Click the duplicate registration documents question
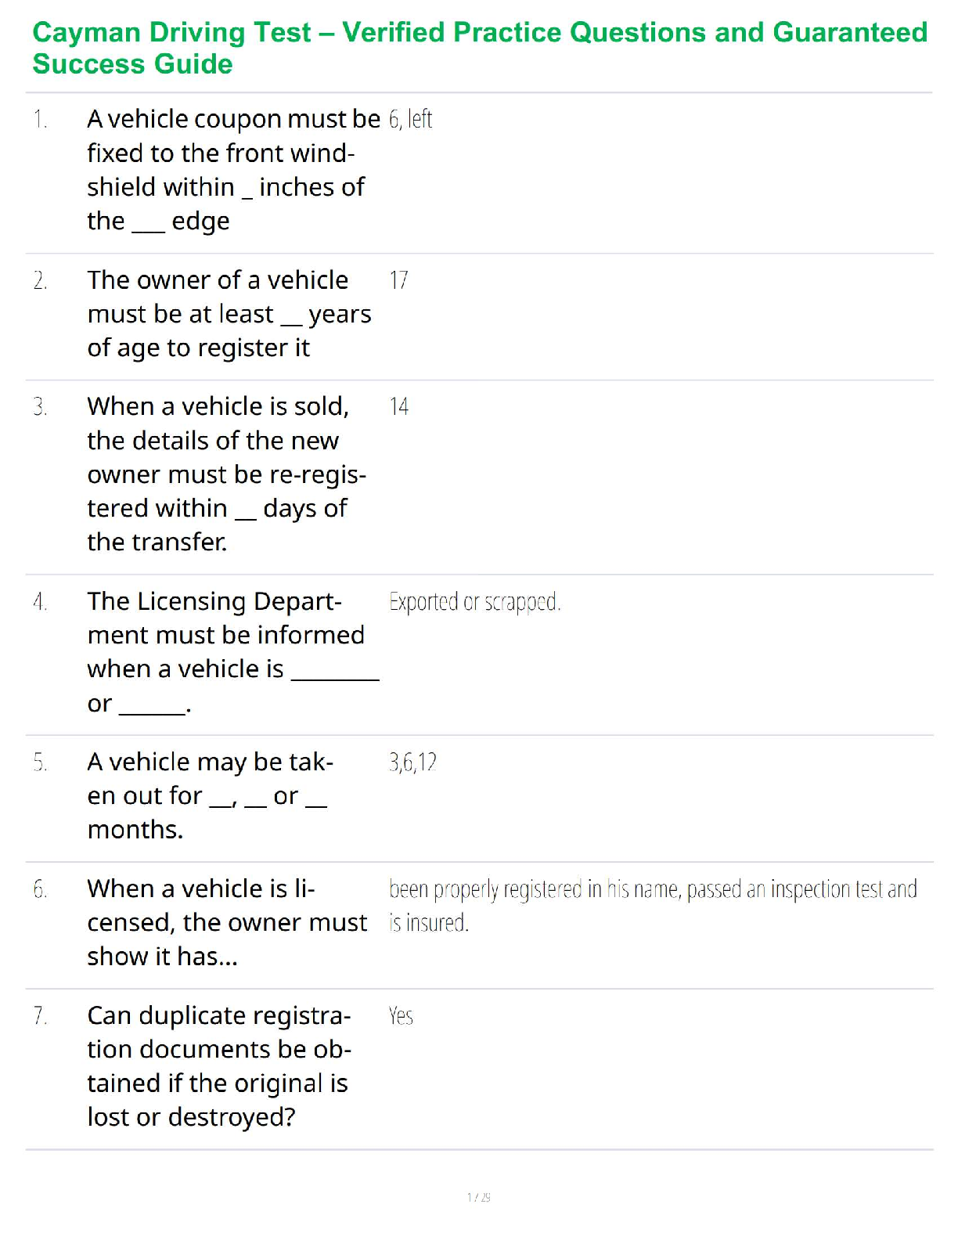Image resolution: width=958 pixels, height=1240 pixels. point(218,1065)
